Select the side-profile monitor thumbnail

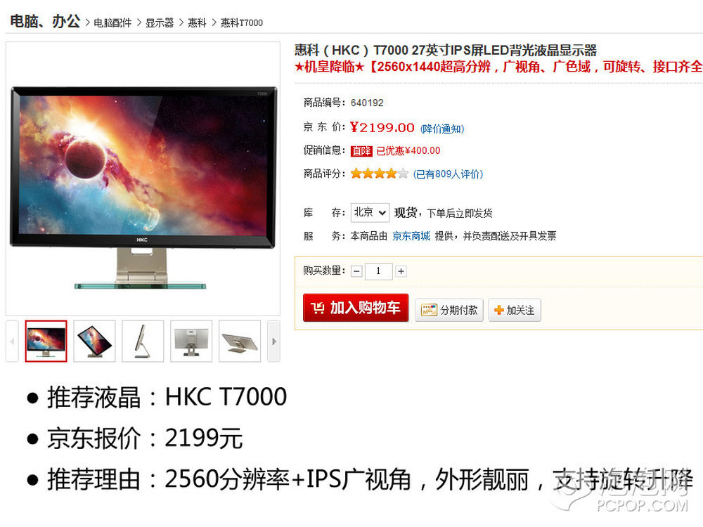coord(143,341)
